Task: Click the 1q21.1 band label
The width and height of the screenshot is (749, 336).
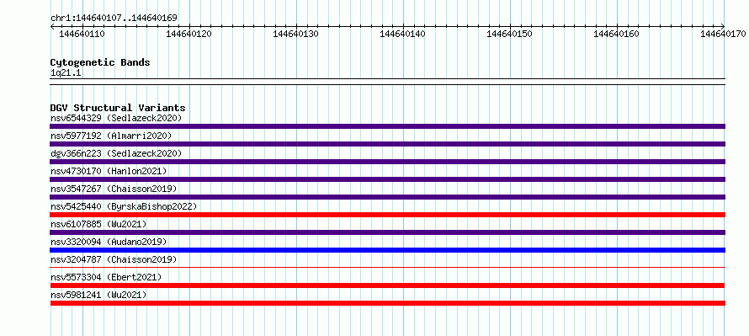Action: (x=66, y=72)
